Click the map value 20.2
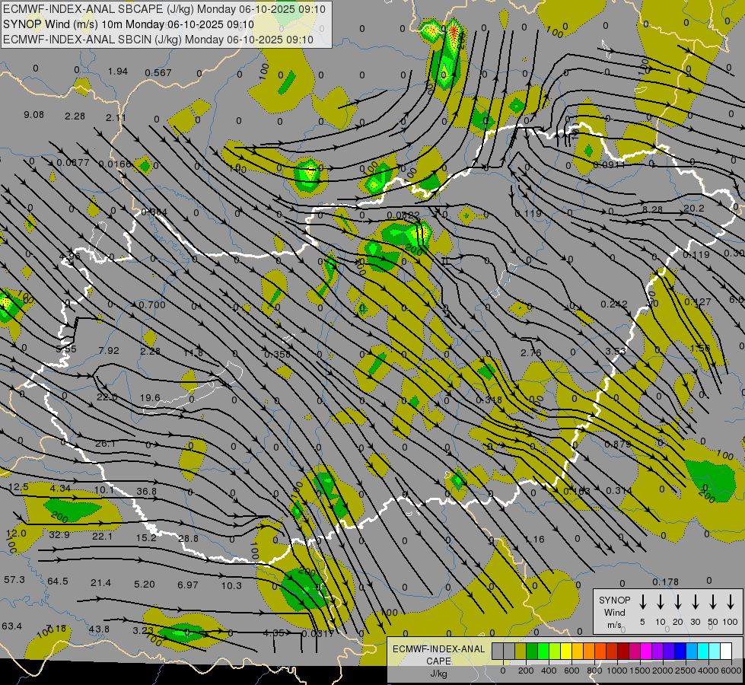Image resolution: width=745 pixels, height=685 pixels. [694, 209]
